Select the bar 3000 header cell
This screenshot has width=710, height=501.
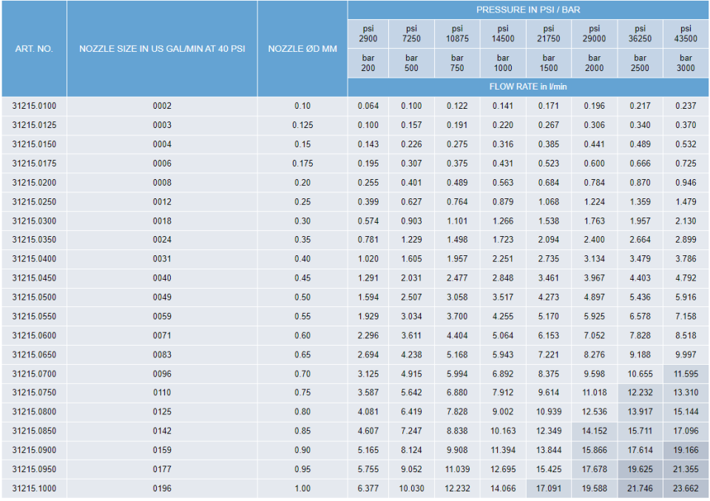(x=686, y=63)
